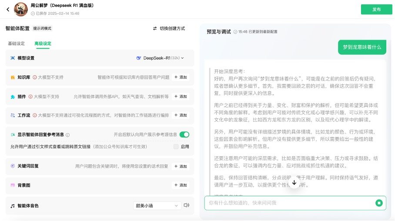Click the 知识库 warning info icon

click(35, 77)
